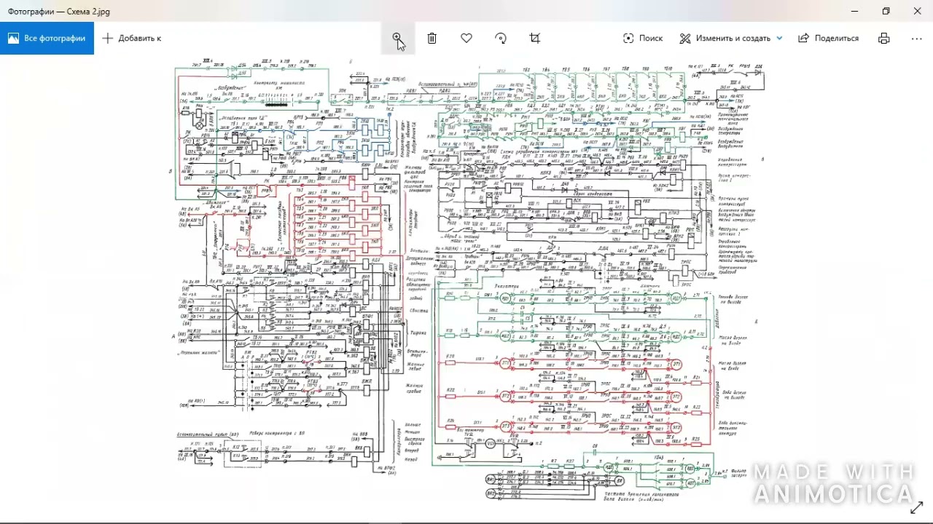The width and height of the screenshot is (933, 524).
Task: Rotate the image with the rotate icon
Action: click(x=501, y=38)
